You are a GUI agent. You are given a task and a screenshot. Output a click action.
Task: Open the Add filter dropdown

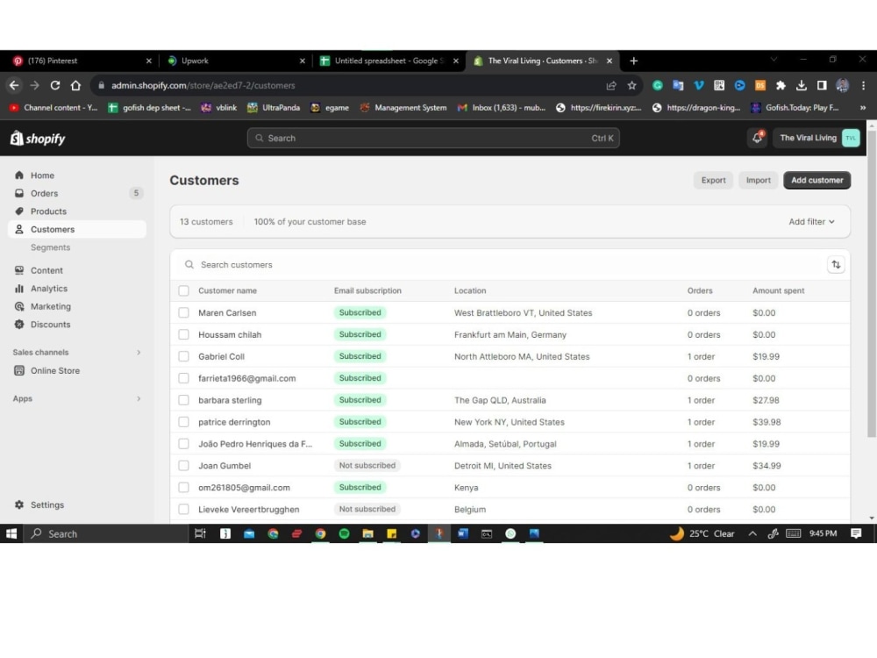[x=810, y=222]
